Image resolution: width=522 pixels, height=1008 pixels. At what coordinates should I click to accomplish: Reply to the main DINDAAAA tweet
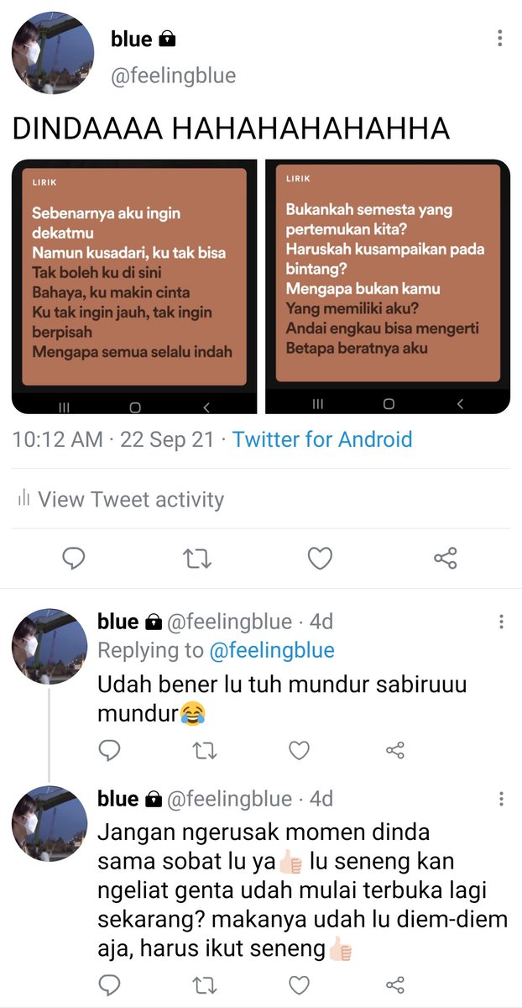75,558
